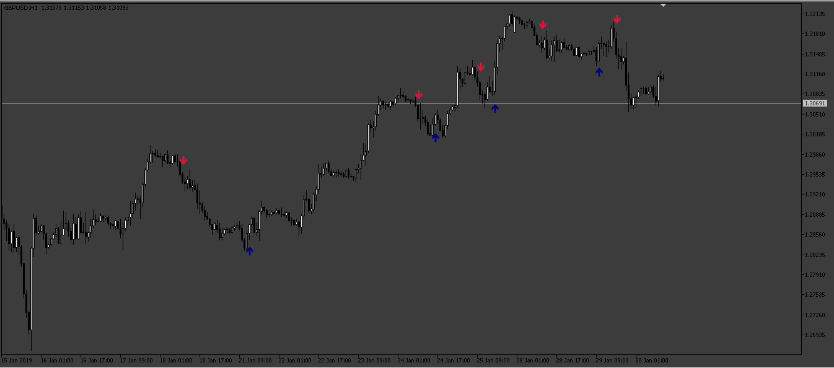Click the 1.28885 price axis label
Screen dimensions: 834x368
(x=814, y=215)
